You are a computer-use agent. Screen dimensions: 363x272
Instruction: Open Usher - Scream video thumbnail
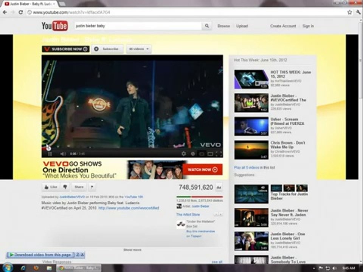[x=251, y=126]
